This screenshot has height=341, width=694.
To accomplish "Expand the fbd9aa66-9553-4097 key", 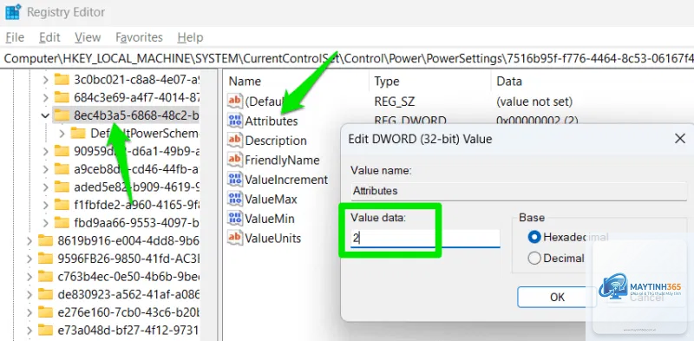I will (x=45, y=222).
